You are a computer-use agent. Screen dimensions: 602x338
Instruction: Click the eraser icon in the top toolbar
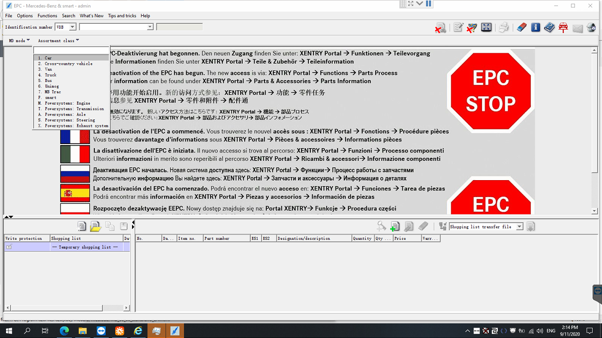click(x=521, y=28)
